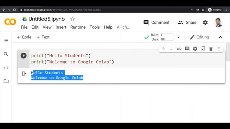Click the Disk usage bar
Viewport: 230px width, 129px height.
[x=167, y=39]
